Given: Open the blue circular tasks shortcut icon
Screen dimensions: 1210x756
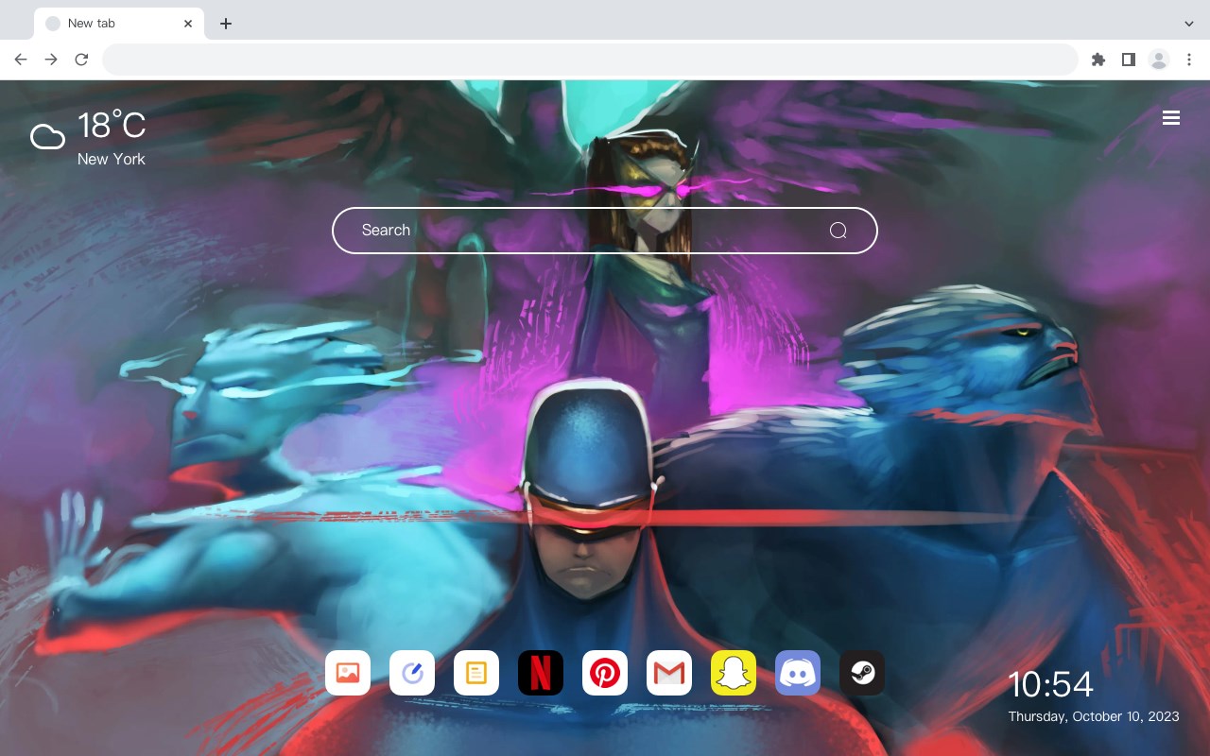Looking at the screenshot, I should coord(412,673).
